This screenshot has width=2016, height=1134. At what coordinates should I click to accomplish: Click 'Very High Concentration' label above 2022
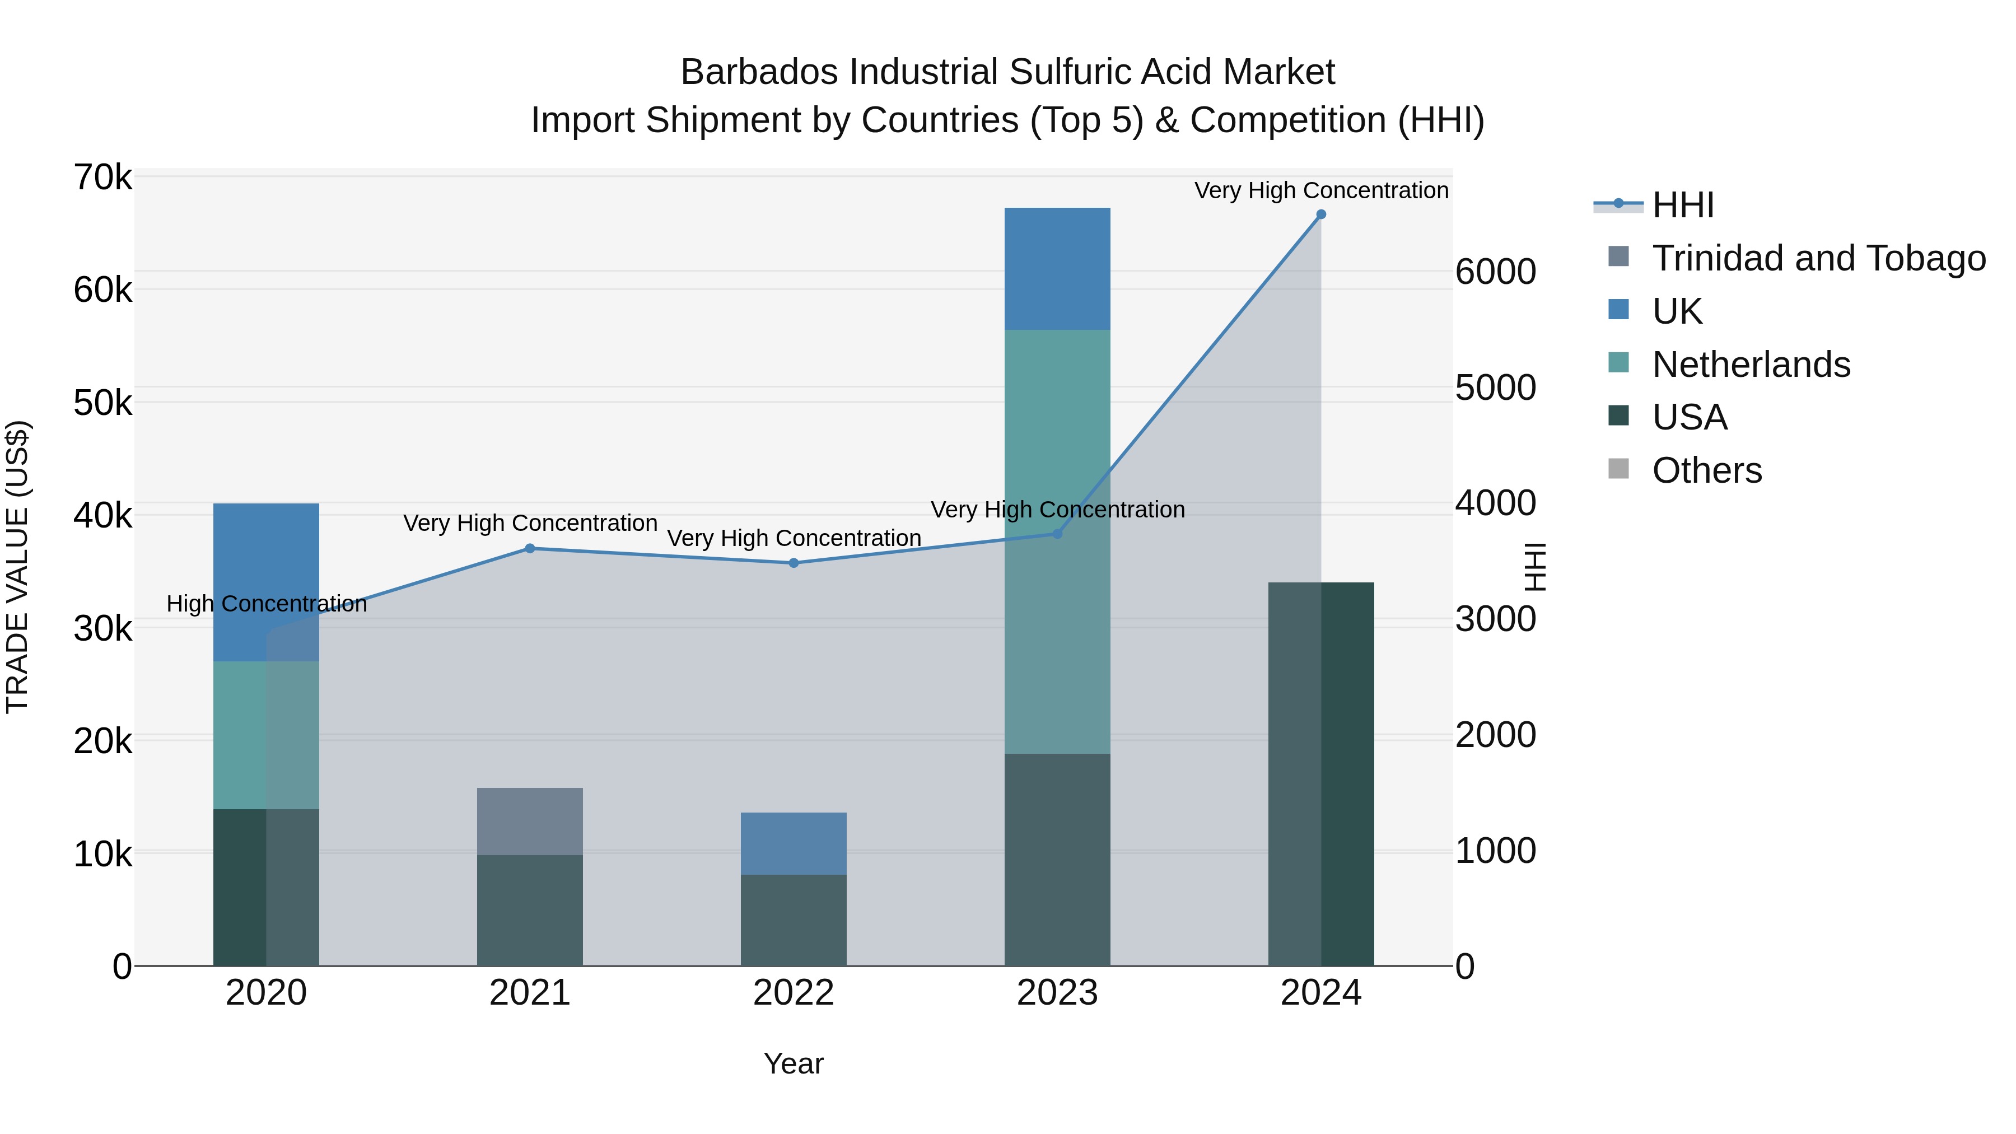[x=794, y=538]
